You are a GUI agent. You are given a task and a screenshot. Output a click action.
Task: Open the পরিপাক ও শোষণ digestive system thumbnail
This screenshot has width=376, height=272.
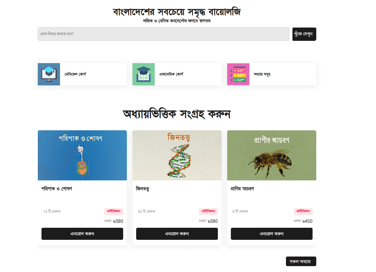(x=82, y=155)
